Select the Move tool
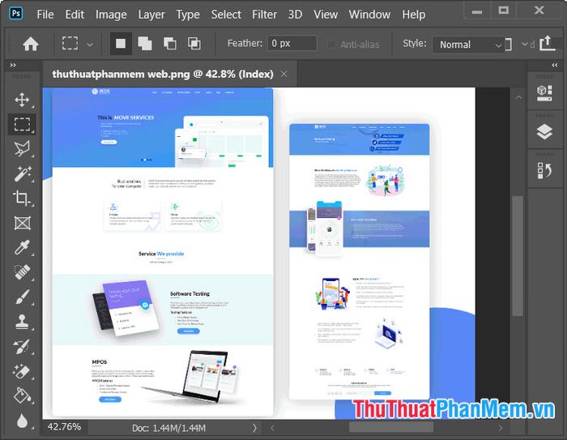Screen dimensions: 567x440 [x=22, y=100]
